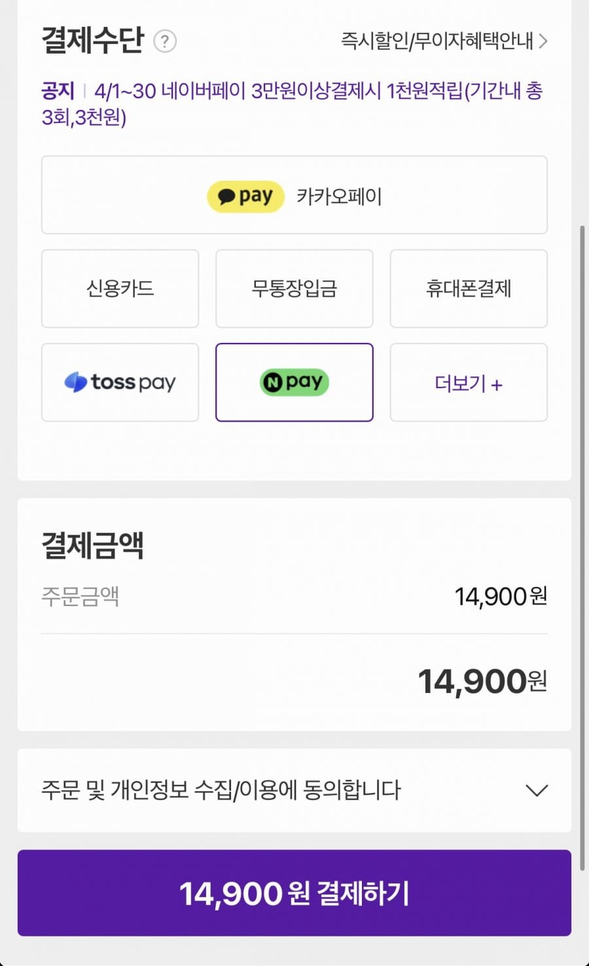This screenshot has height=966, width=589.
Task: Click the payment method help question-mark icon
Action: pyautogui.click(x=165, y=41)
